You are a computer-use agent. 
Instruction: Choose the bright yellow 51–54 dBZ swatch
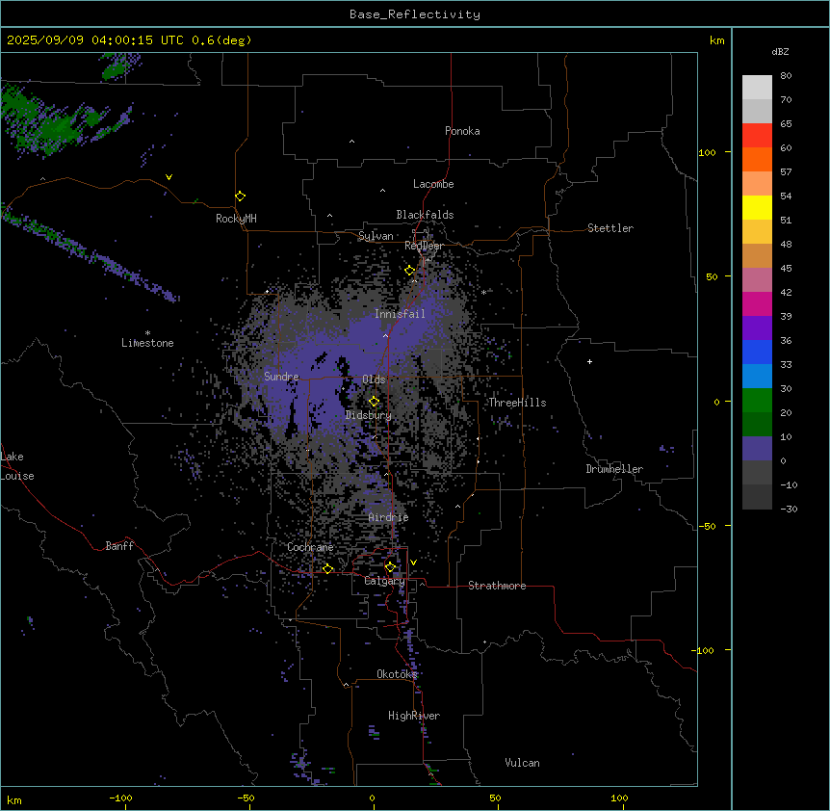(x=757, y=207)
